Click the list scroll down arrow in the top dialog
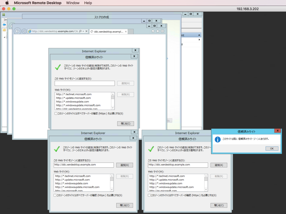Viewport: 286px width, 214px height. pyautogui.click(x=113, y=108)
